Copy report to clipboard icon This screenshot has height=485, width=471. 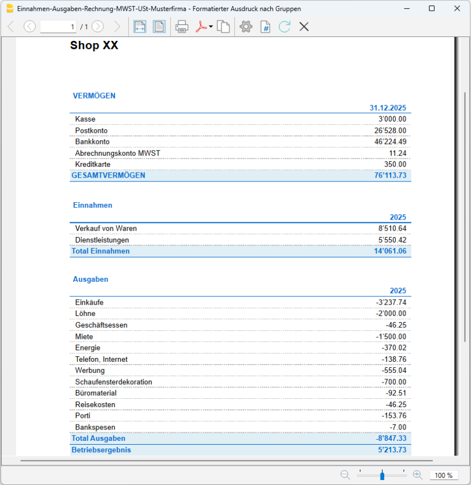pos(223,27)
